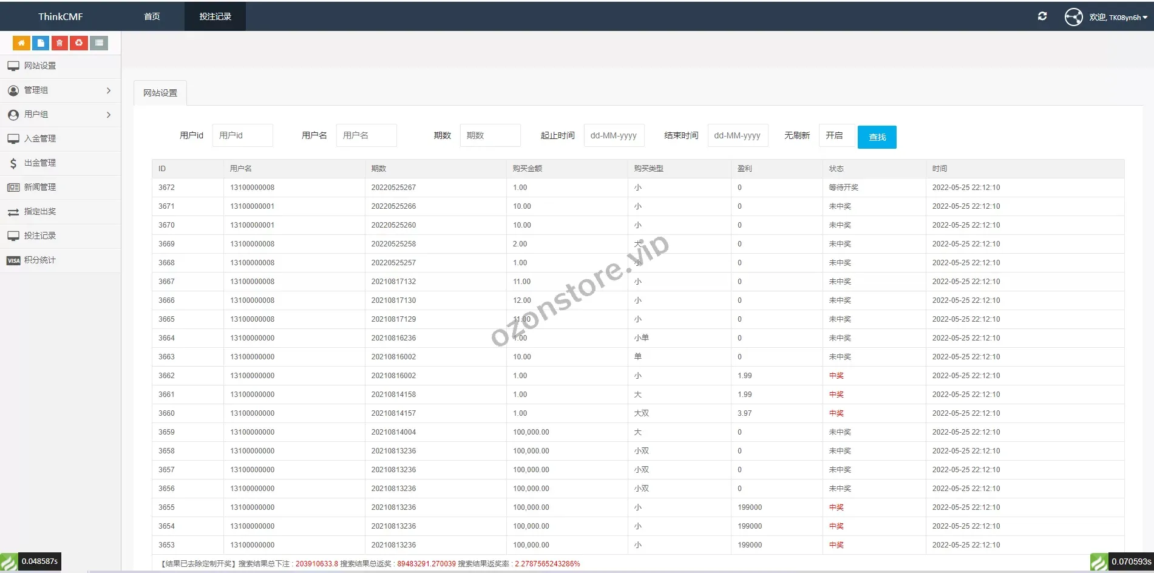Open 指定出奖 in the sidebar

(39, 212)
